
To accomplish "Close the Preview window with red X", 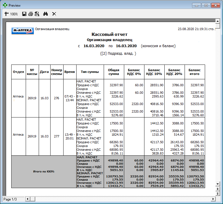I will click(x=215, y=5).
